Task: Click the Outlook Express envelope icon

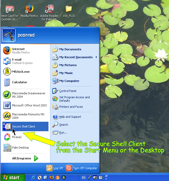Action: [x=7, y=61]
